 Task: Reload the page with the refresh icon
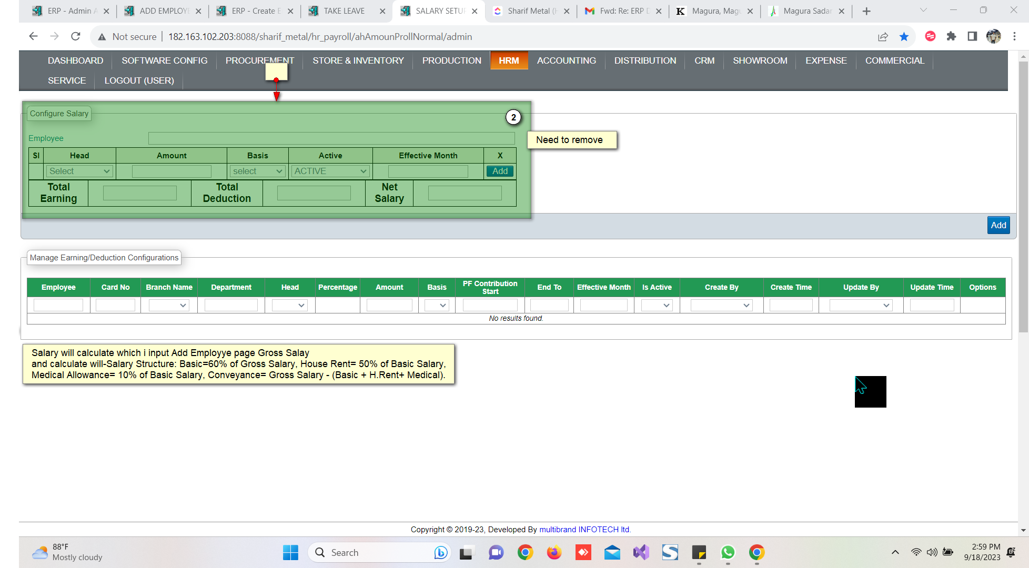(x=76, y=36)
